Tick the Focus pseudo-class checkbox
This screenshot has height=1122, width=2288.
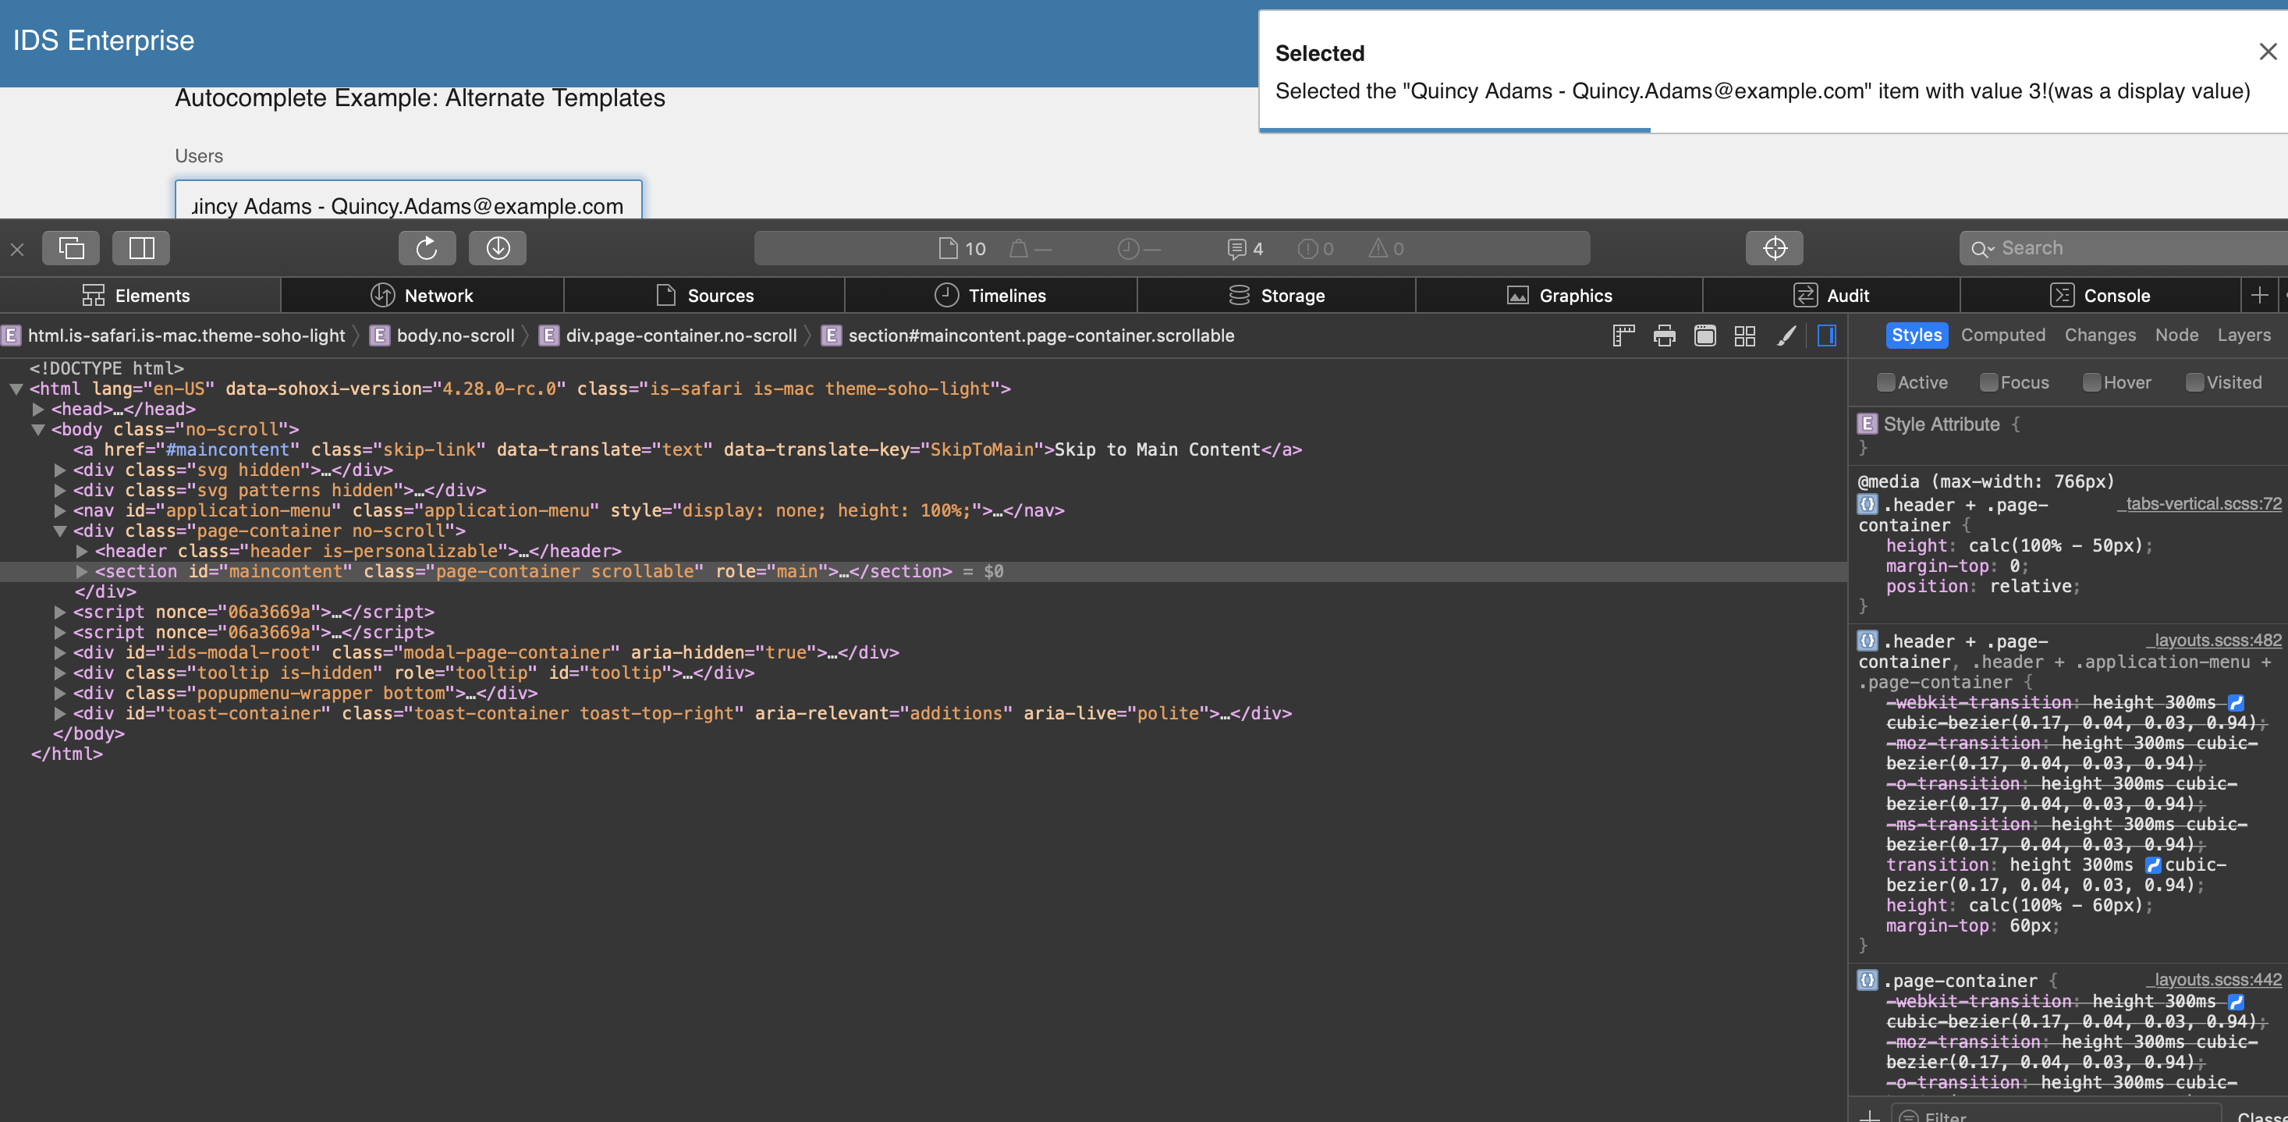[1988, 383]
